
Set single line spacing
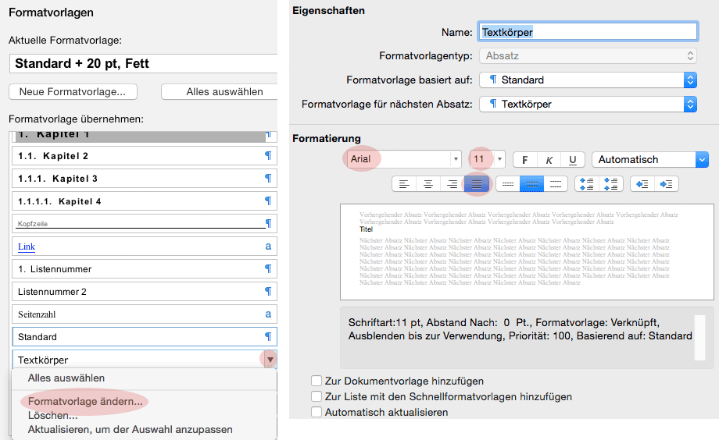pos(507,184)
